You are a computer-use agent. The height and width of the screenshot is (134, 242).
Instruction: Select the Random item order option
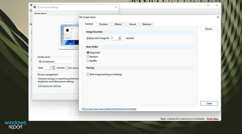pyautogui.click(x=88, y=57)
